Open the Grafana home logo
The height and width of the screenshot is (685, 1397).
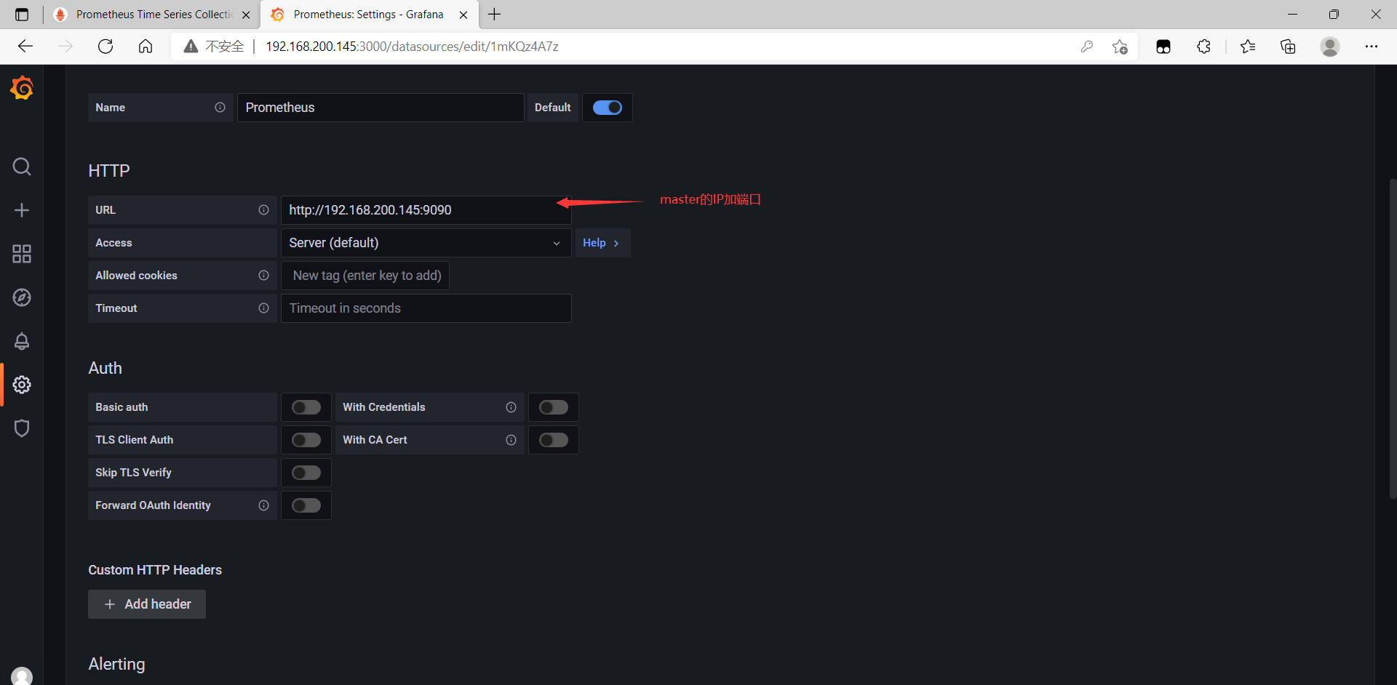point(22,88)
